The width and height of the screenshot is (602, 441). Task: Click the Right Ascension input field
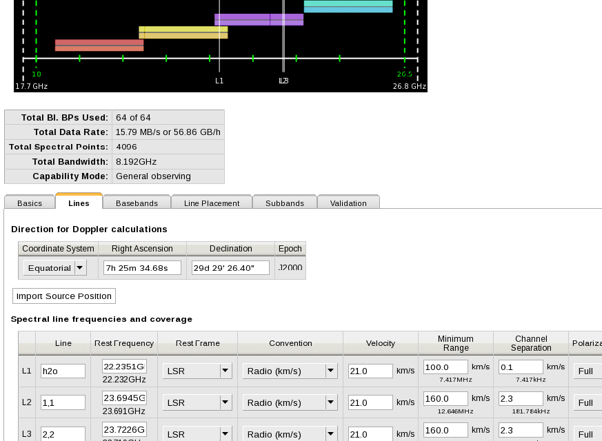(142, 268)
